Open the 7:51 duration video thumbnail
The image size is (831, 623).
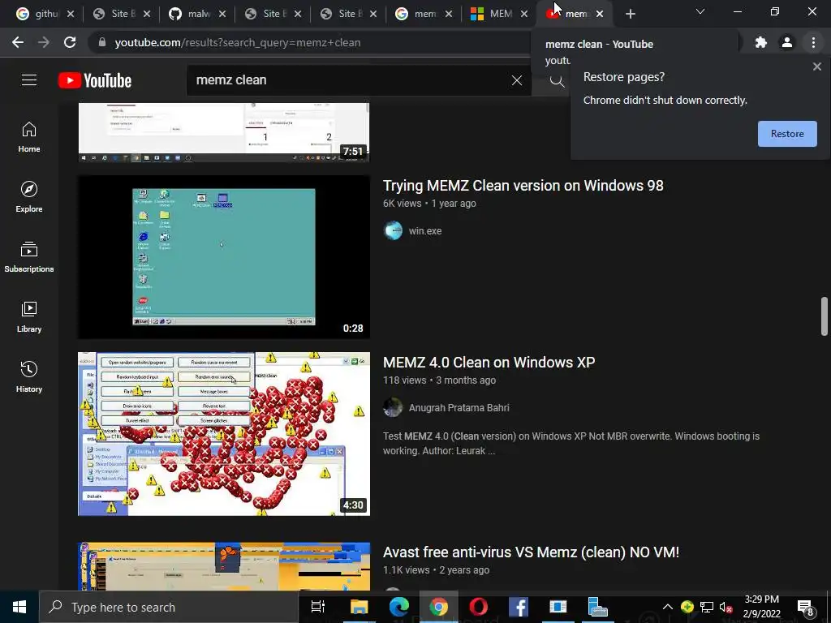tap(224, 132)
